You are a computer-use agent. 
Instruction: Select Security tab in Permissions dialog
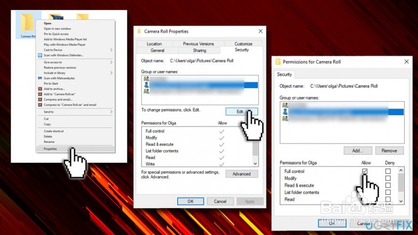coord(284,74)
